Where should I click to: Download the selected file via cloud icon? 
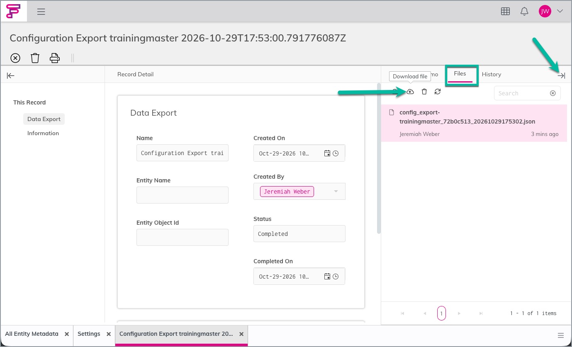point(410,92)
